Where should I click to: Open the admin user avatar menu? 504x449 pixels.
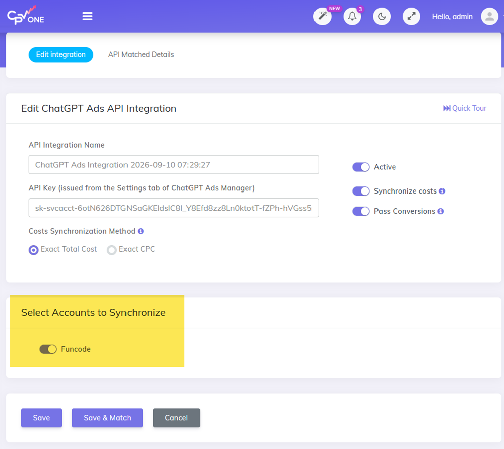pyautogui.click(x=489, y=16)
